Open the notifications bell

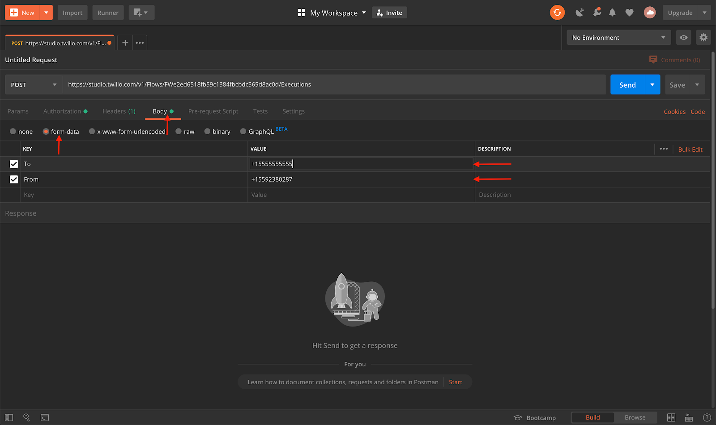tap(612, 13)
